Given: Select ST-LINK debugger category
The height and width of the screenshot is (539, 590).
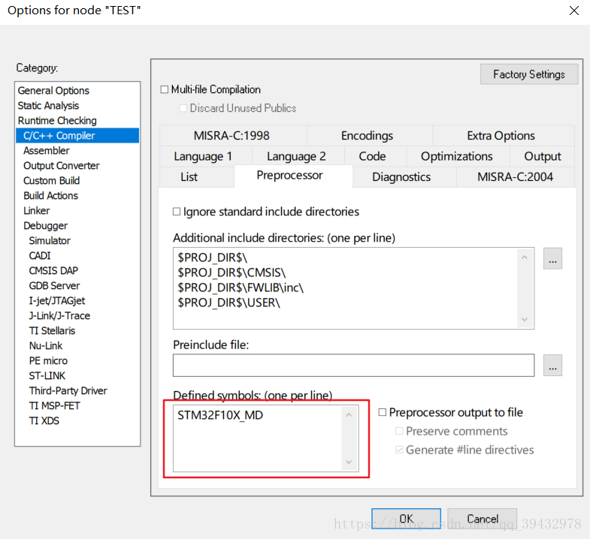Looking at the screenshot, I should point(47,375).
